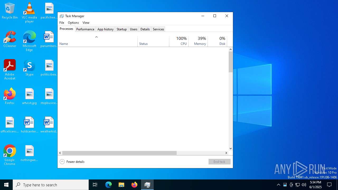
Task: Switch to the Details tab
Action: coord(145,29)
